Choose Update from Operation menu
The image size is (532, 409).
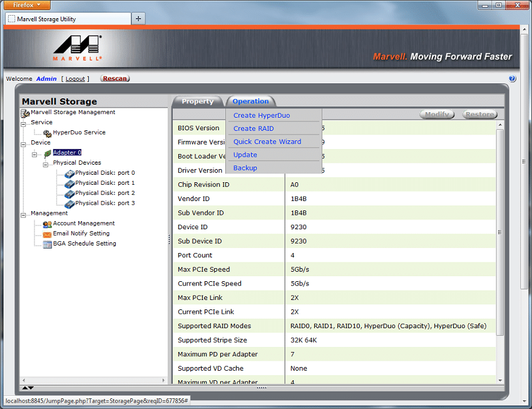click(245, 155)
